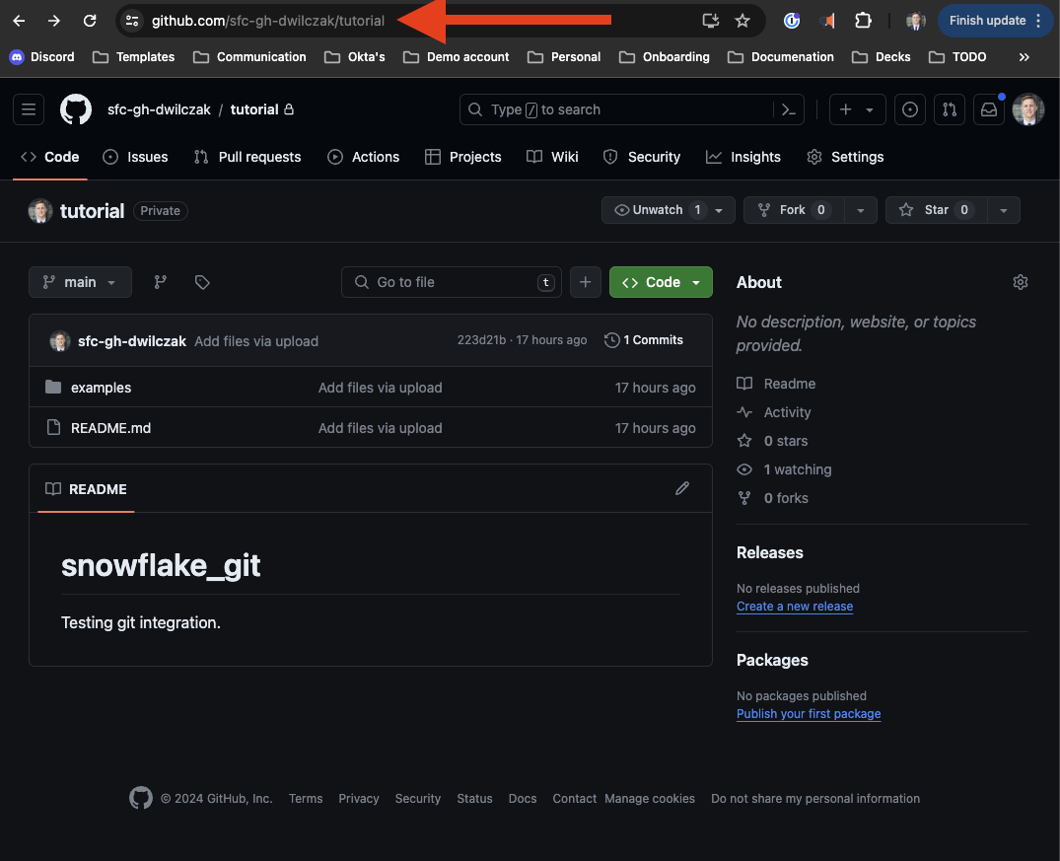Select the Code tab
This screenshot has width=1060, height=861.
coord(50,157)
